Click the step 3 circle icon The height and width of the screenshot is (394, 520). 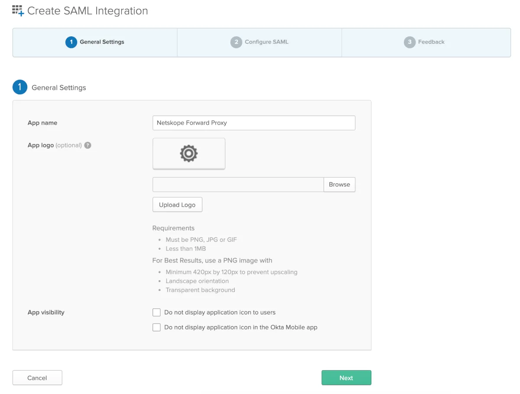[409, 42]
